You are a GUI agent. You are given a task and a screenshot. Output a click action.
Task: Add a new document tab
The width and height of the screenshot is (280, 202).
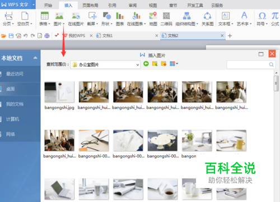[x=230, y=35]
